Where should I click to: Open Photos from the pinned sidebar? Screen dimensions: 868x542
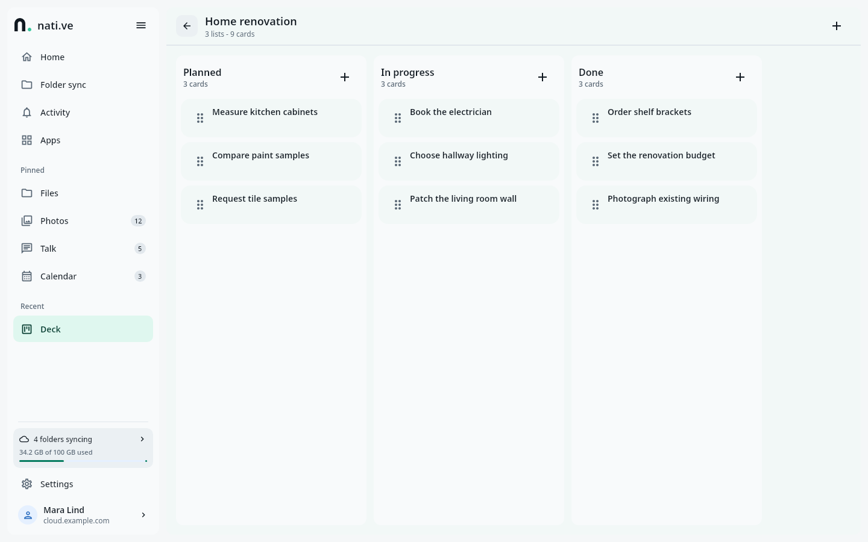83,221
